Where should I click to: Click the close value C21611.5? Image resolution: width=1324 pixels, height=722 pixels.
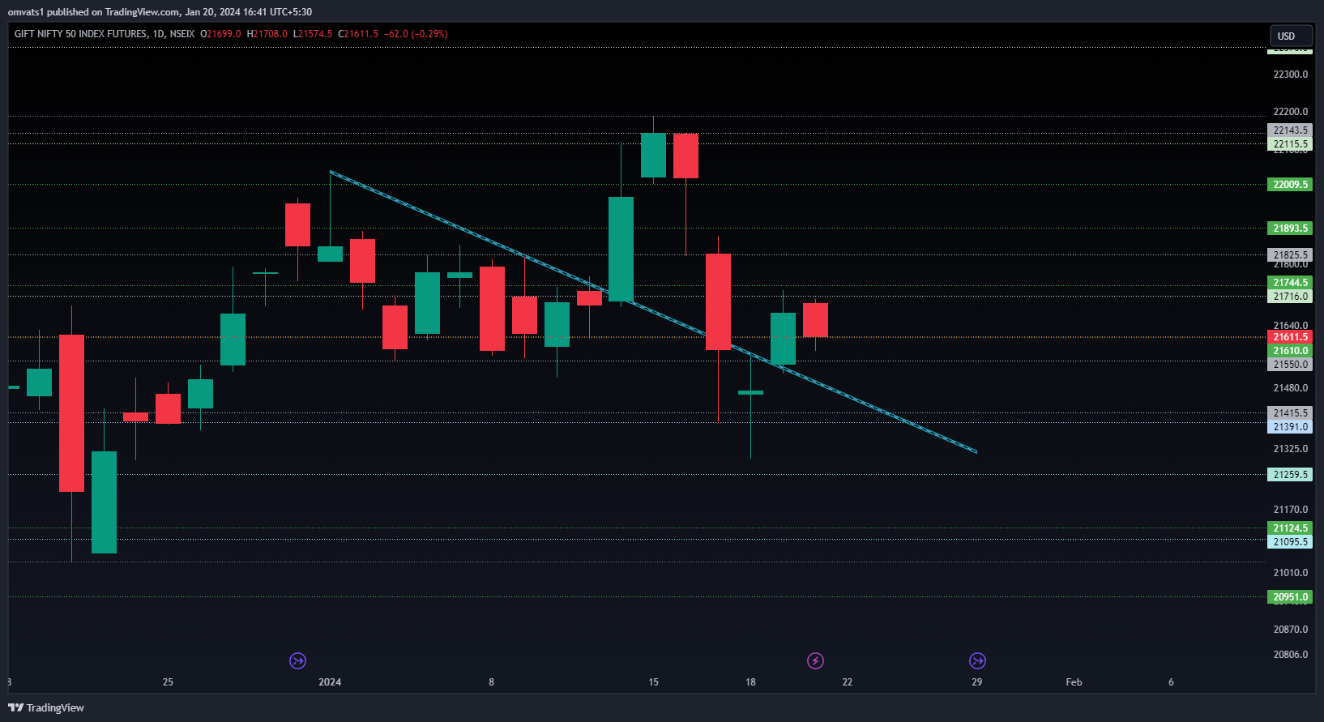[x=358, y=34]
